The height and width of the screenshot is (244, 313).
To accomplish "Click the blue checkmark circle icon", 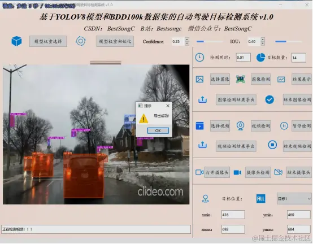I will 269,99.
